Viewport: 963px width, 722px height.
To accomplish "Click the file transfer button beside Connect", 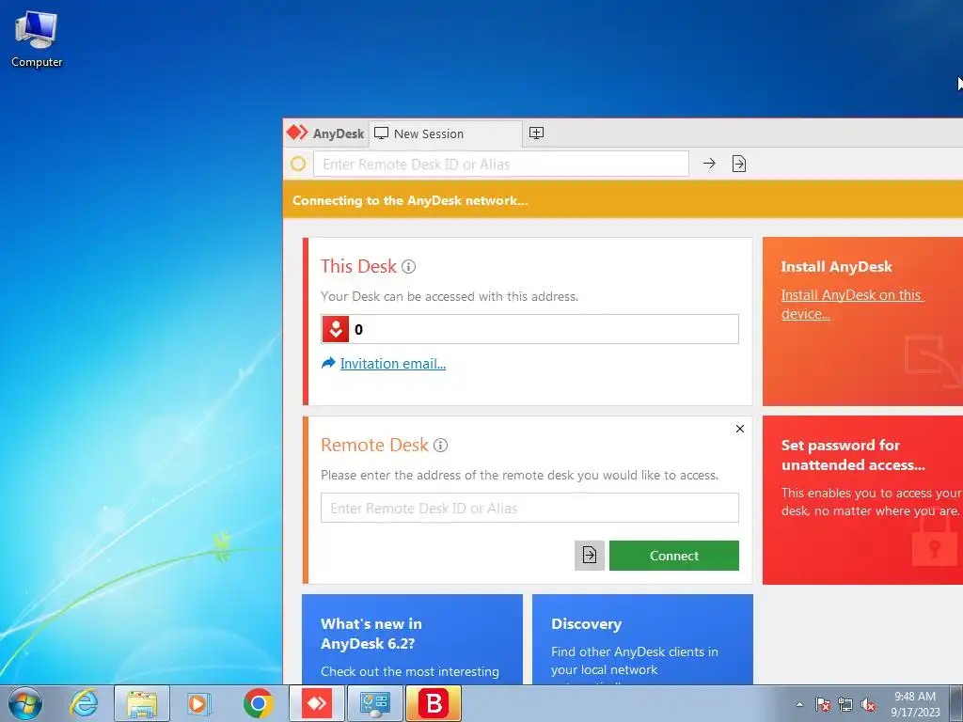I will [590, 555].
